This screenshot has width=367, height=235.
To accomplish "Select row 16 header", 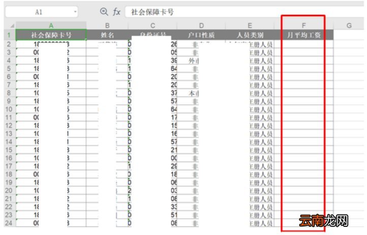I will click(9, 158).
